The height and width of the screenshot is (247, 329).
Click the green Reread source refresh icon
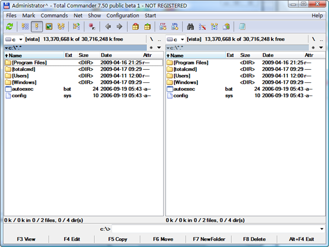(x=9, y=26)
